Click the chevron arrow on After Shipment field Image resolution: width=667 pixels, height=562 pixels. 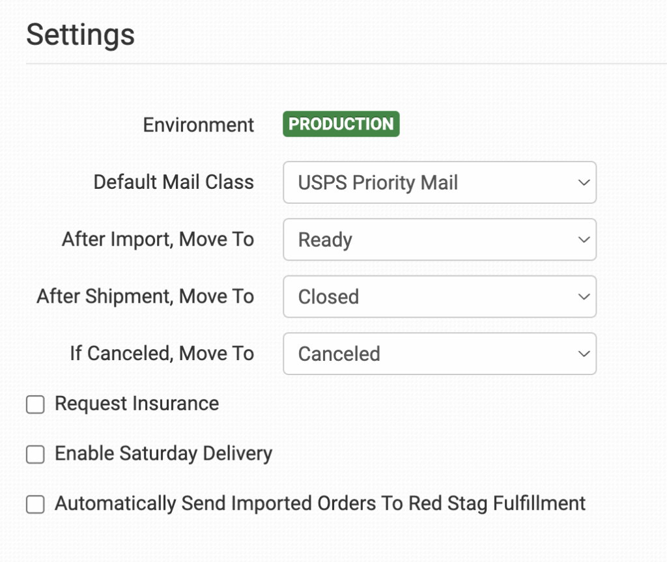click(583, 297)
